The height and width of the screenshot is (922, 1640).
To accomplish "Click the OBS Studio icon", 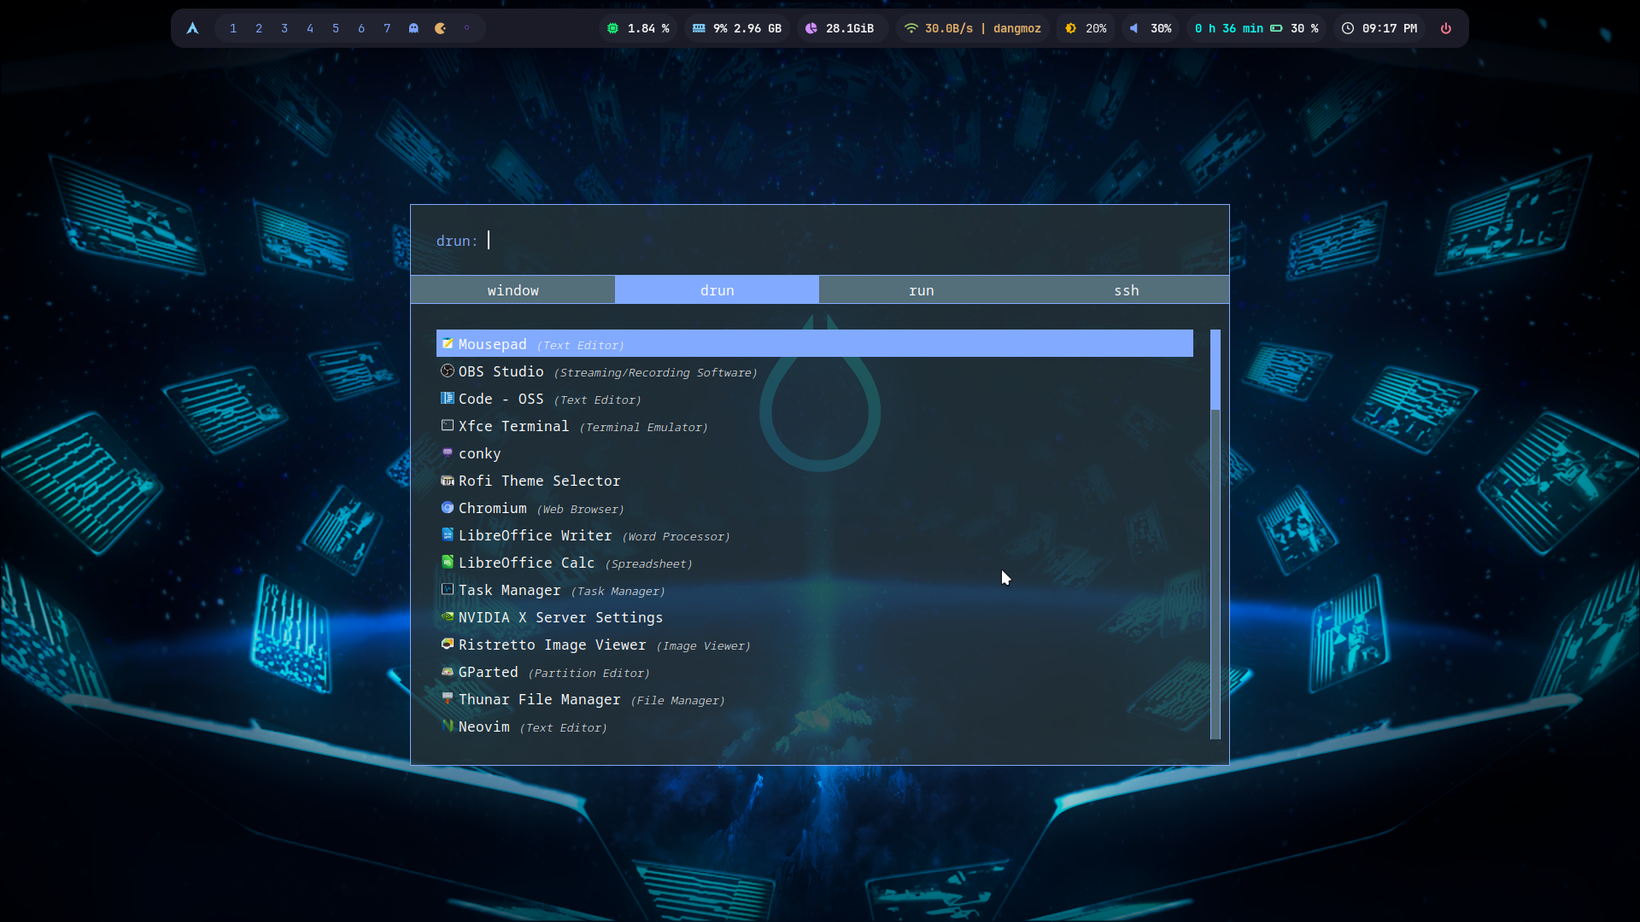I will point(448,371).
